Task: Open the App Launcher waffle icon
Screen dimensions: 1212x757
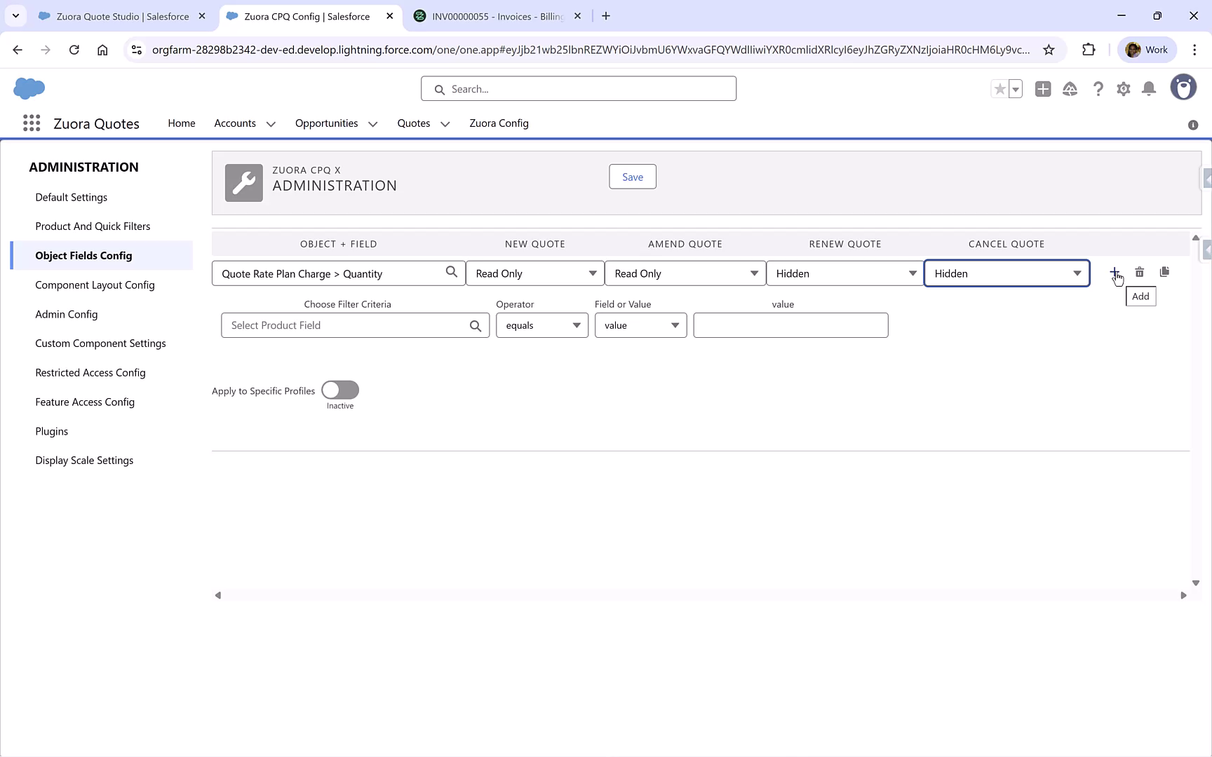Action: [x=31, y=123]
